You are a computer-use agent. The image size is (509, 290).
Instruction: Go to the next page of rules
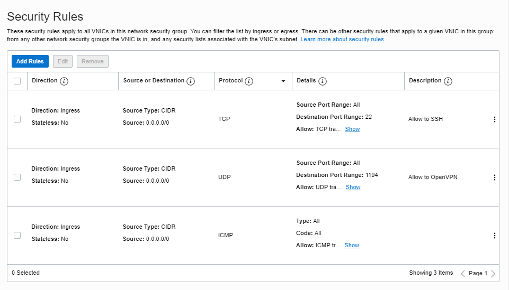pos(493,274)
